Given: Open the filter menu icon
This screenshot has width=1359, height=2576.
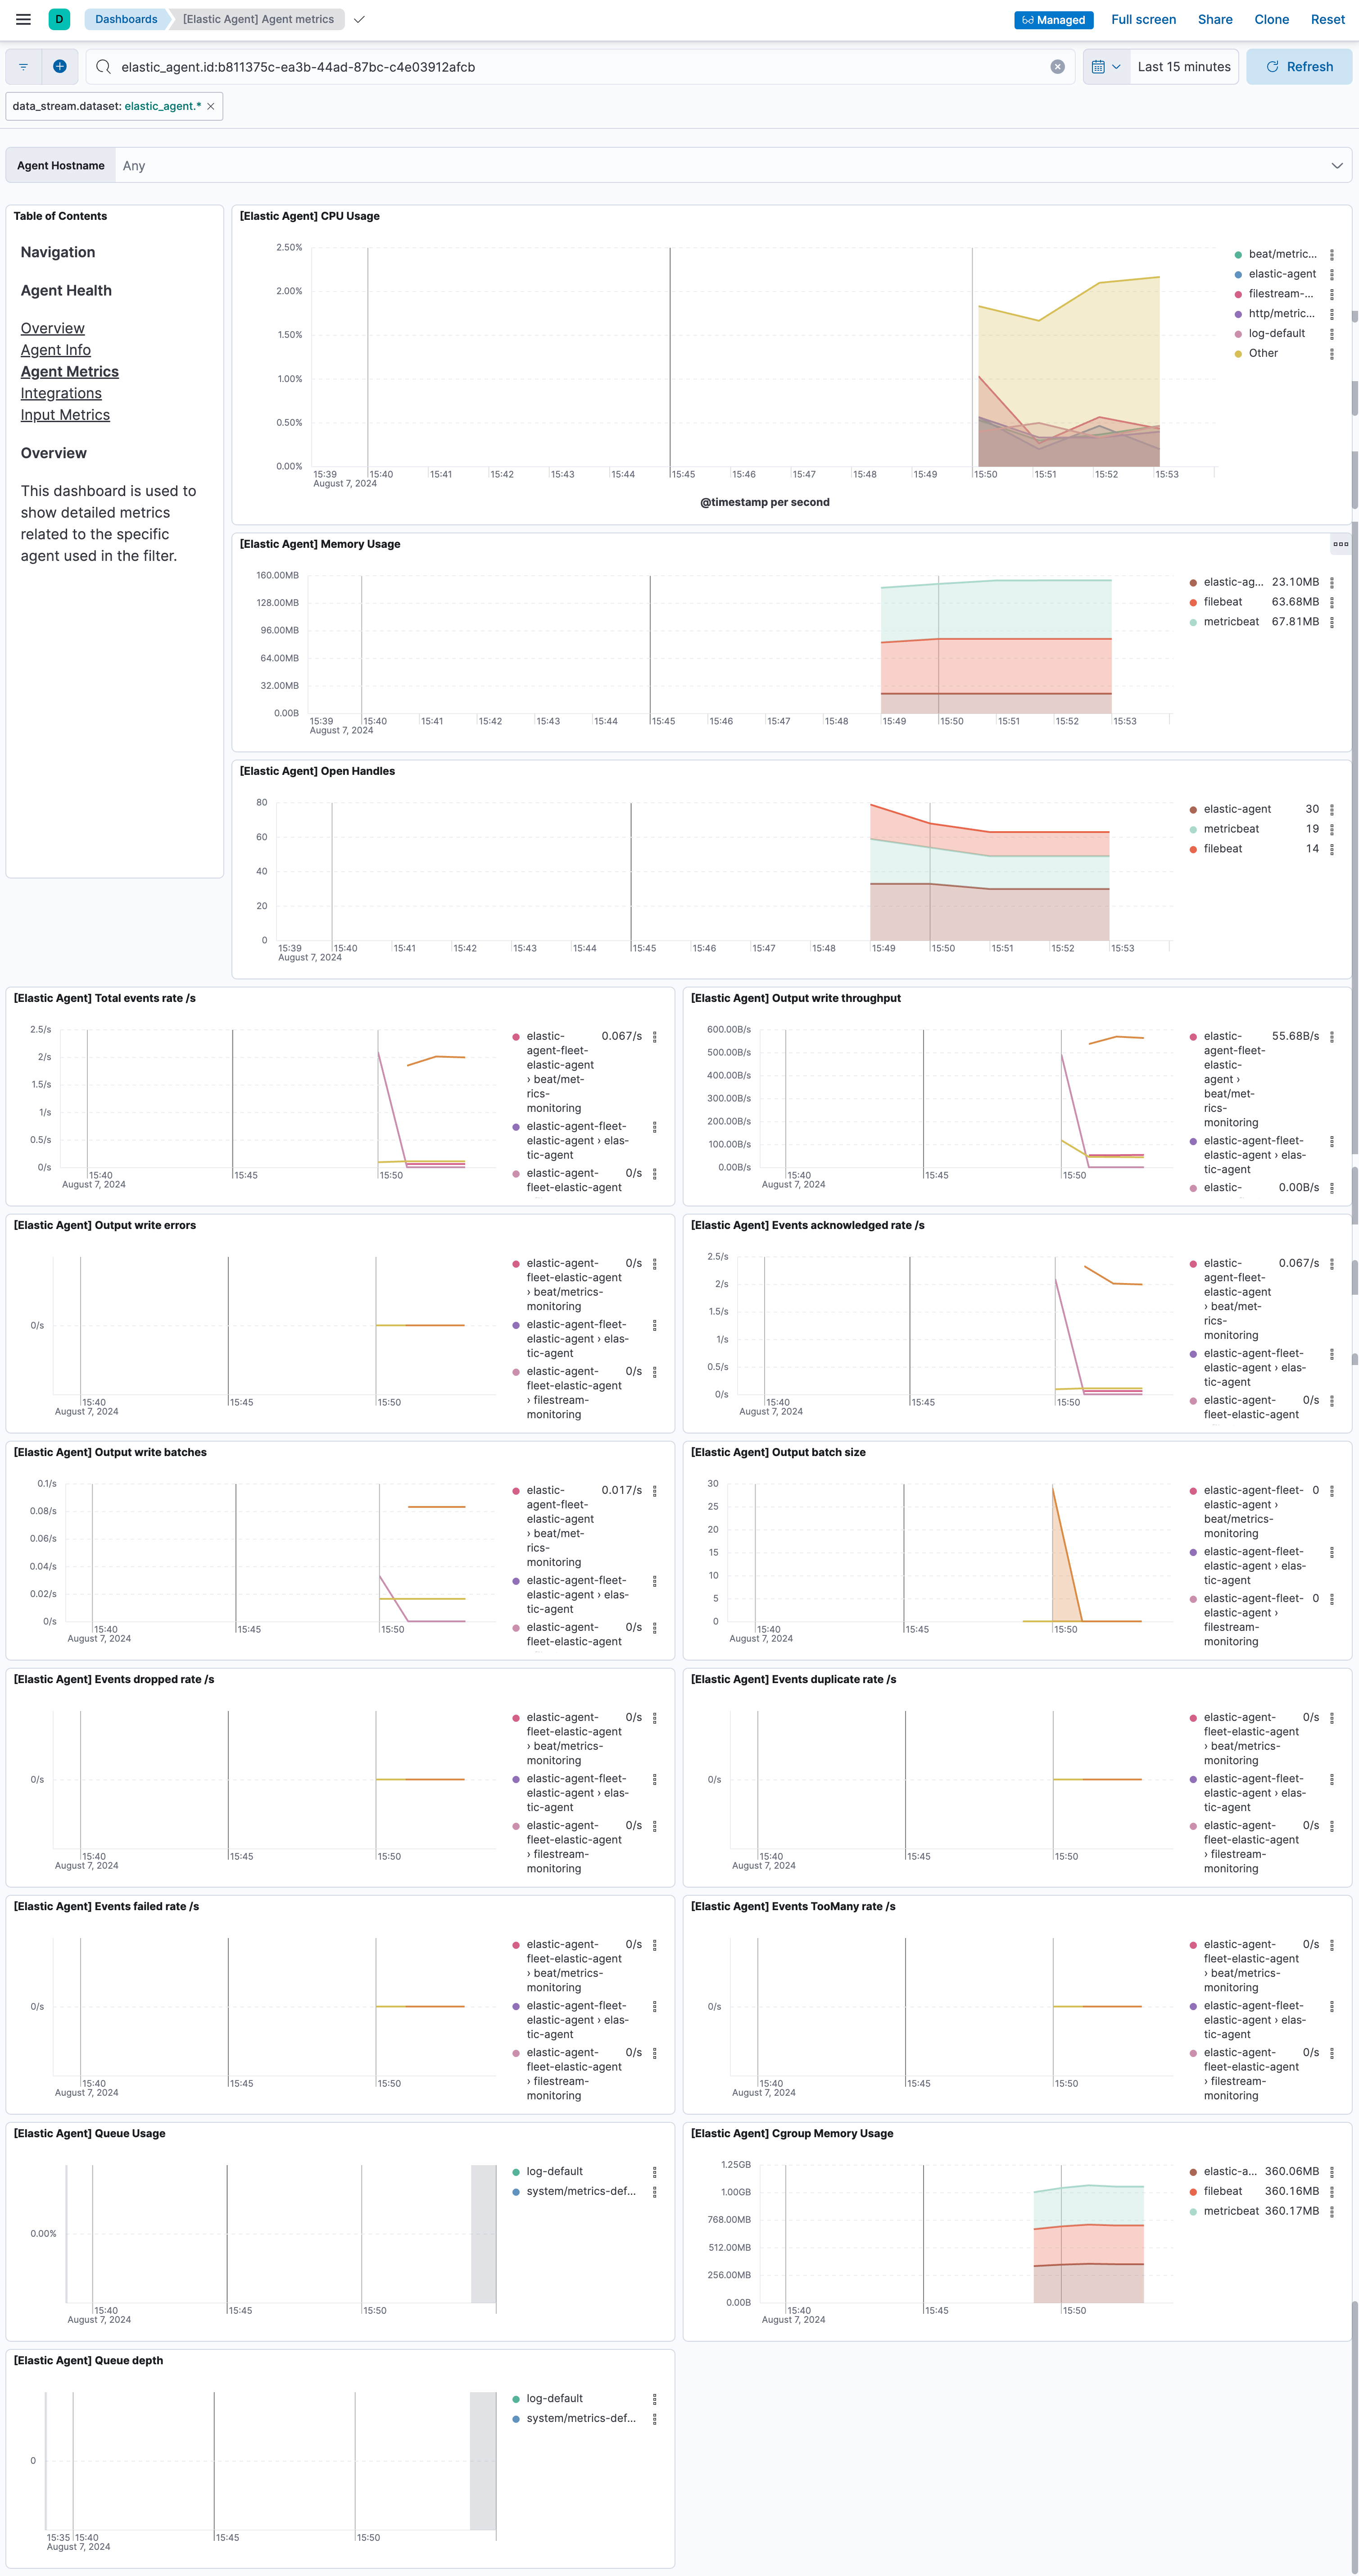Looking at the screenshot, I should tap(24, 67).
